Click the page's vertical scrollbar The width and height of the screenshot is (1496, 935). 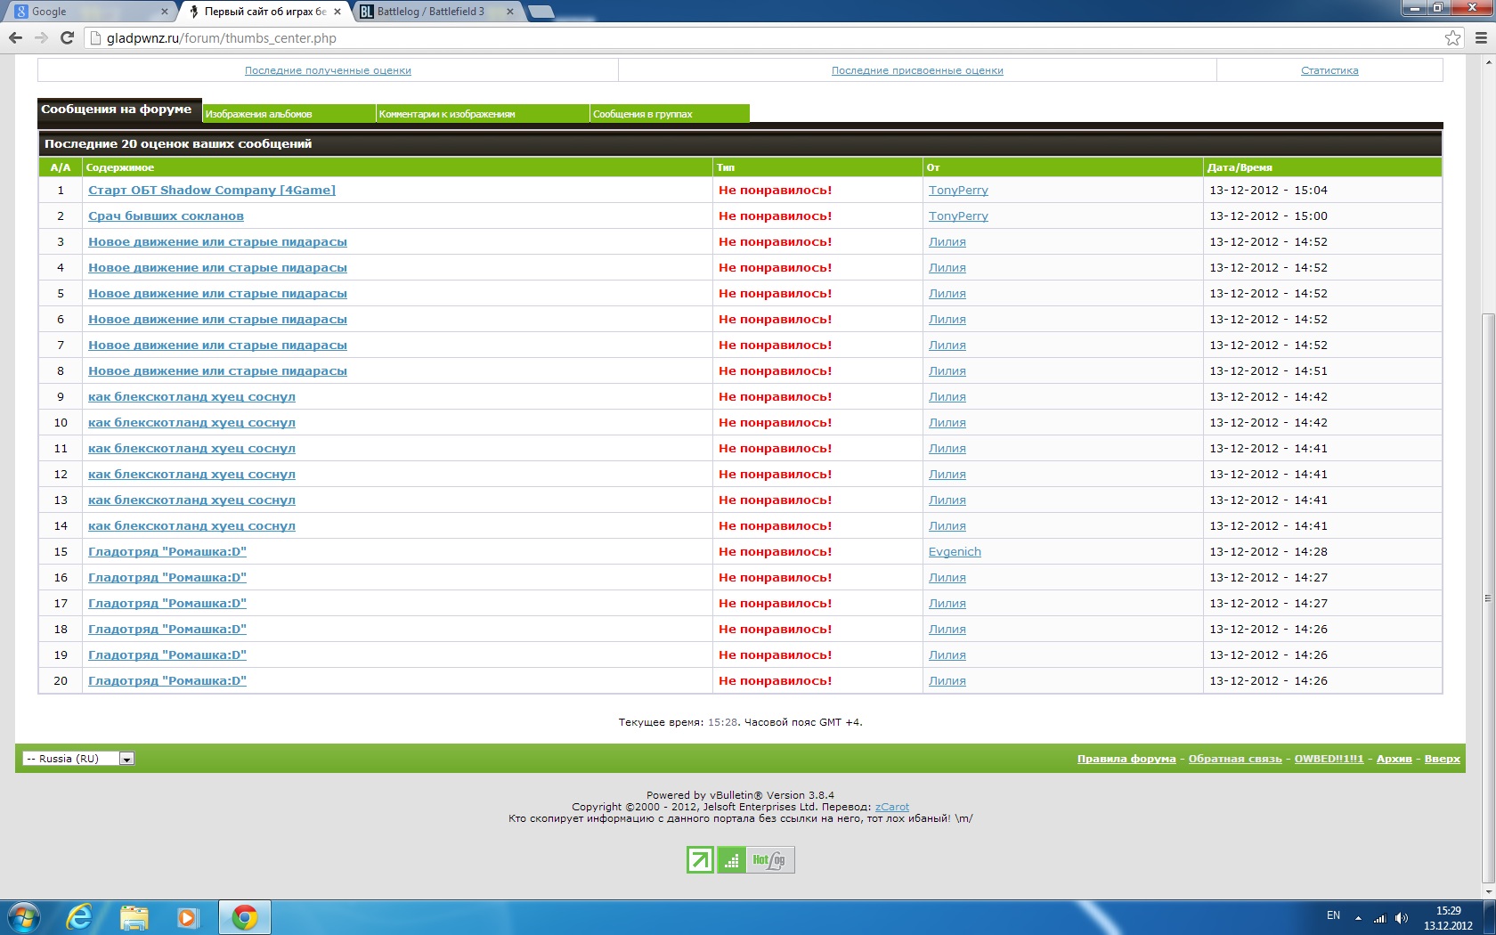click(x=1488, y=597)
